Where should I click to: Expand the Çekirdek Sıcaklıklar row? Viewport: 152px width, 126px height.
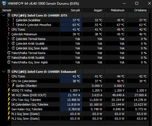tap(8, 20)
